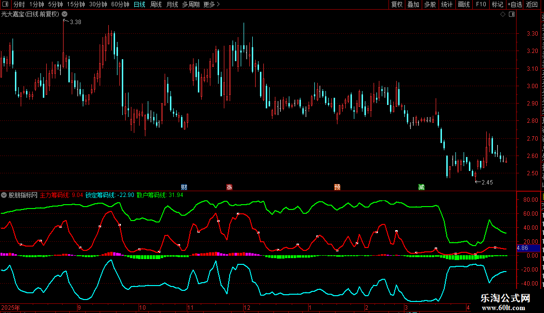Viewport: 544px width, 313px height.
Task: Select the 5分钟 period tab
Action: click(x=55, y=4)
